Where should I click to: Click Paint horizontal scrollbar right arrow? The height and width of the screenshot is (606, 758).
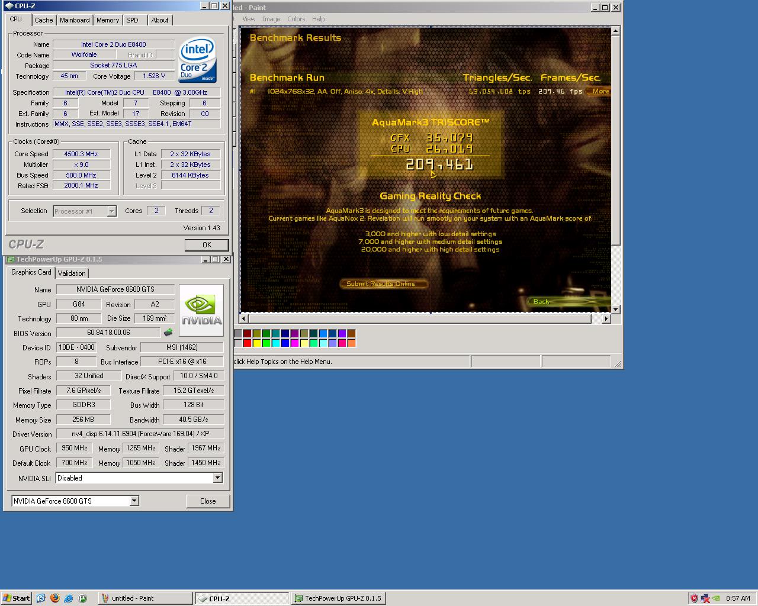pyautogui.click(x=606, y=318)
